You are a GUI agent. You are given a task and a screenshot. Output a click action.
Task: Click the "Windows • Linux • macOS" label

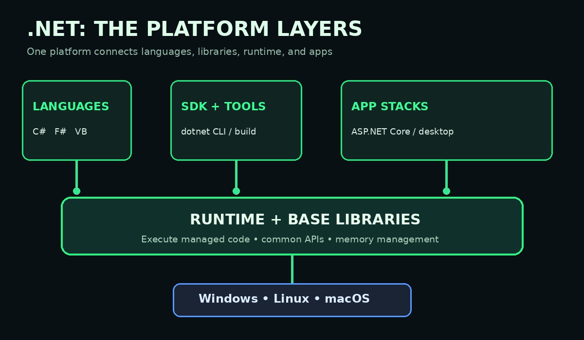coord(284,299)
